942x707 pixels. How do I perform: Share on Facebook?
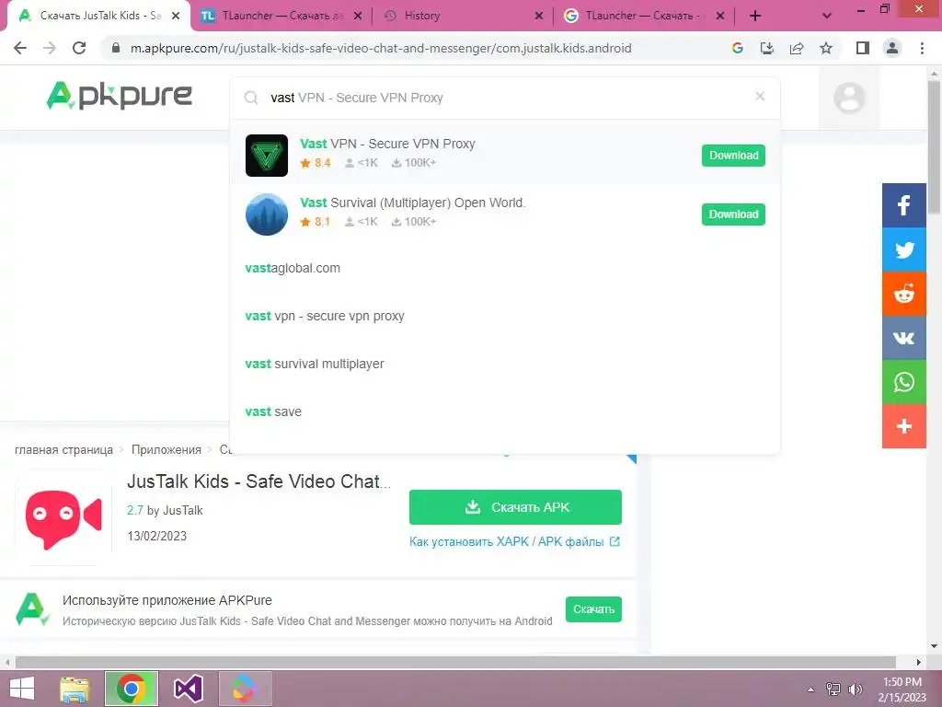[x=903, y=205]
